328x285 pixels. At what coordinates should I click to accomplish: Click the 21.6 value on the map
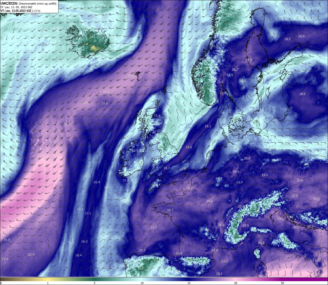(x=220, y=82)
